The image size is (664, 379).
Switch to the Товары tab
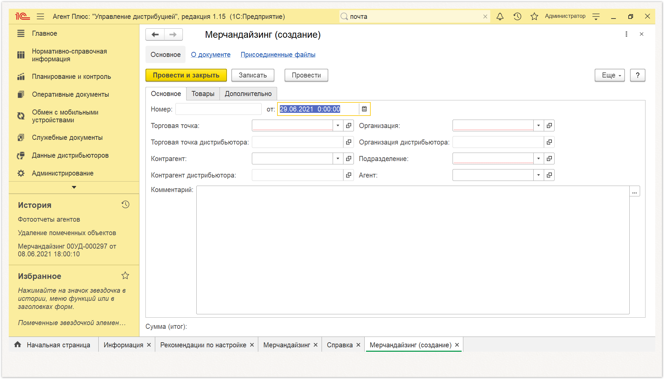point(203,94)
